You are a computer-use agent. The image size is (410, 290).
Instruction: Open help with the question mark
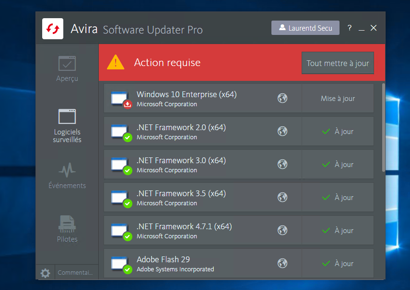(x=350, y=28)
